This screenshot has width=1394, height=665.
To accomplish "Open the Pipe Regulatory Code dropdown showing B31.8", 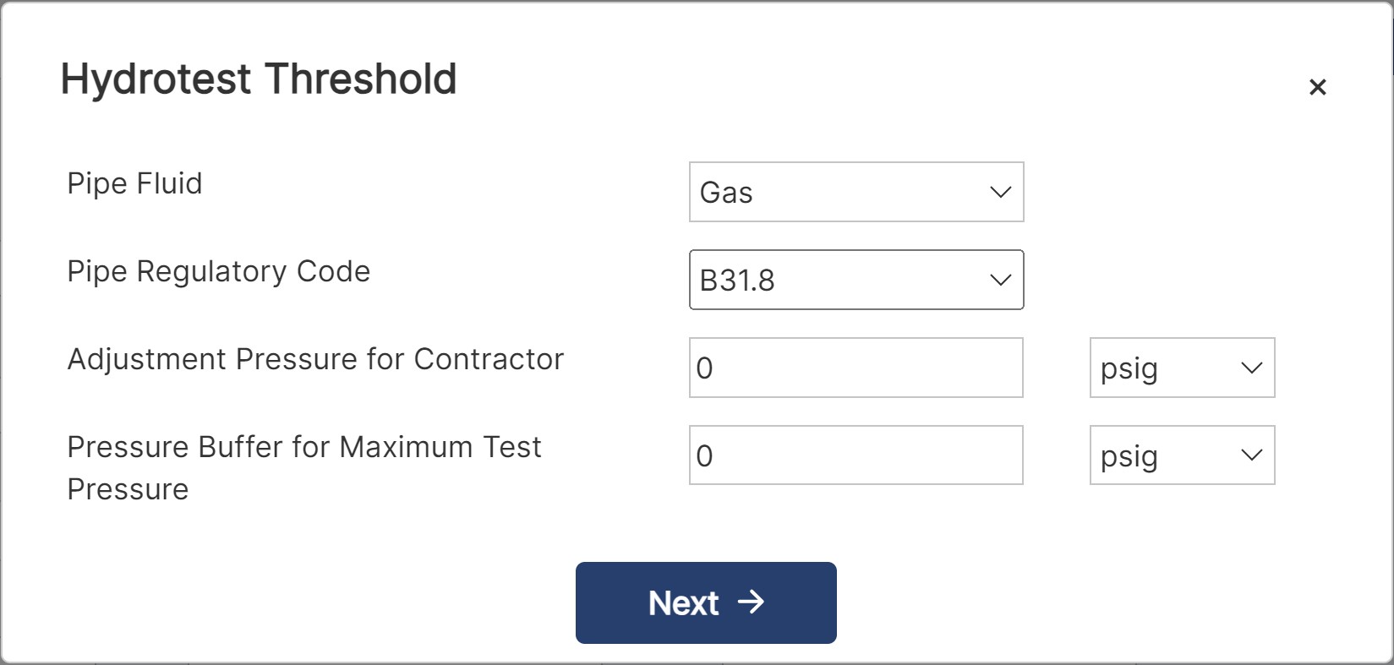I will pos(856,280).
